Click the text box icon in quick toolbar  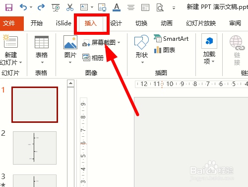tap(84, 7)
